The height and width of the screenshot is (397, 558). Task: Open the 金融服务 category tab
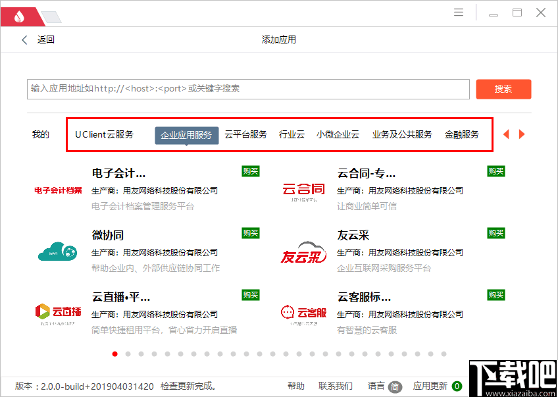(x=463, y=134)
